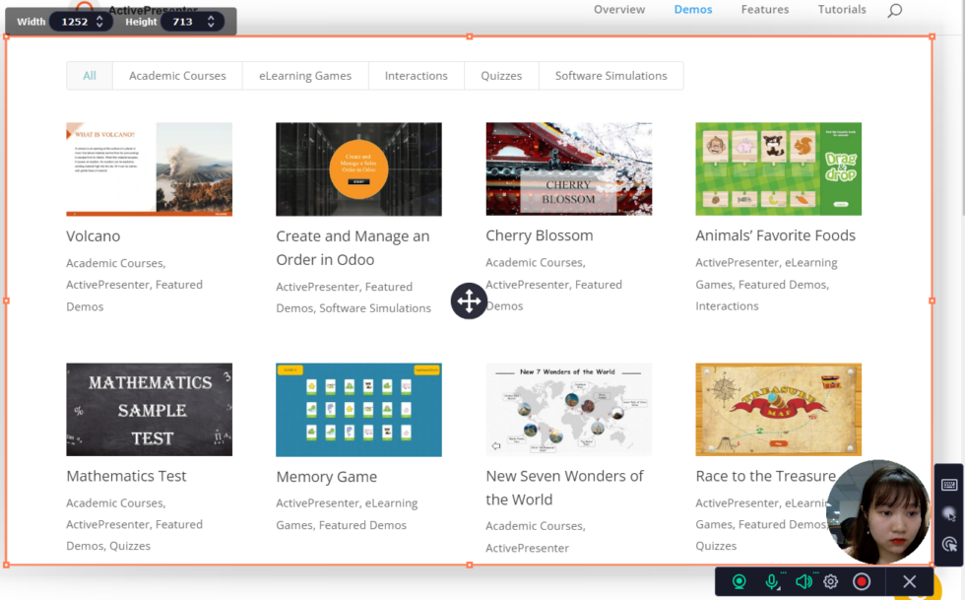Click the mouse click effect icon
This screenshot has width=965, height=600.
click(x=949, y=544)
